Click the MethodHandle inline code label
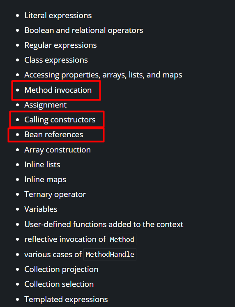235x307 pixels. coord(110,255)
